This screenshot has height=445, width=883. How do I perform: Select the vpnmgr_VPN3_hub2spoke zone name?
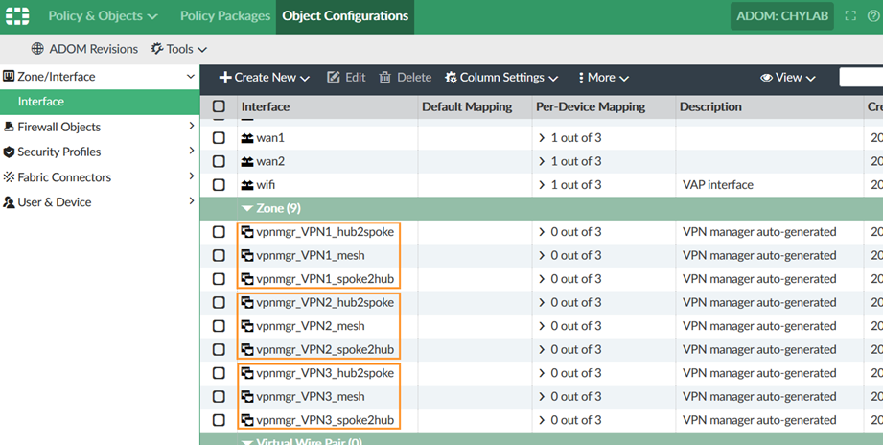[x=325, y=373]
